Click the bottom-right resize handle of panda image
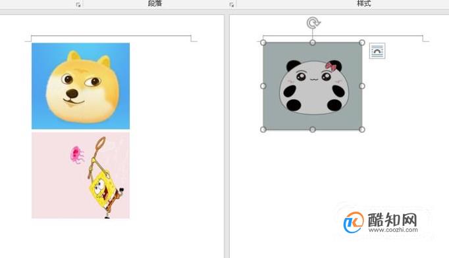This screenshot has width=449, height=258. pyautogui.click(x=362, y=129)
